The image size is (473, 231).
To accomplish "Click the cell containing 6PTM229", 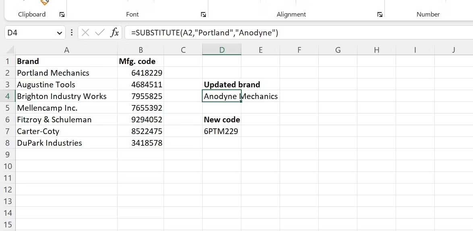I will tap(222, 131).
